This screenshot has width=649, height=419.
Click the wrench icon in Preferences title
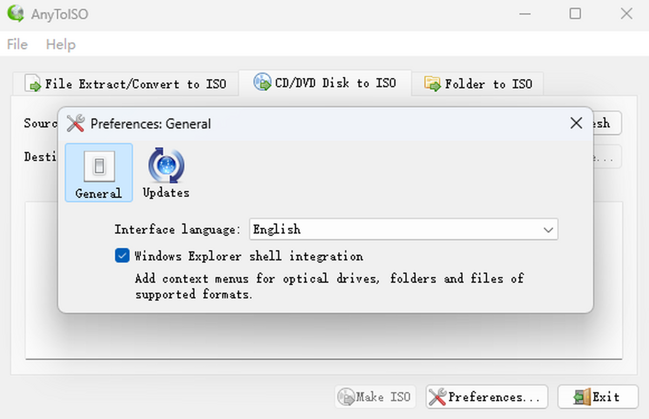(x=76, y=124)
